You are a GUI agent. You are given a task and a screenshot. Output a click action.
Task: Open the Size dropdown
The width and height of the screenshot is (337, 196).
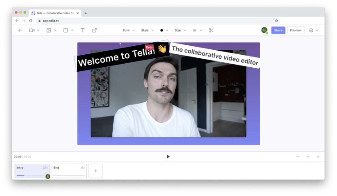[180, 30]
